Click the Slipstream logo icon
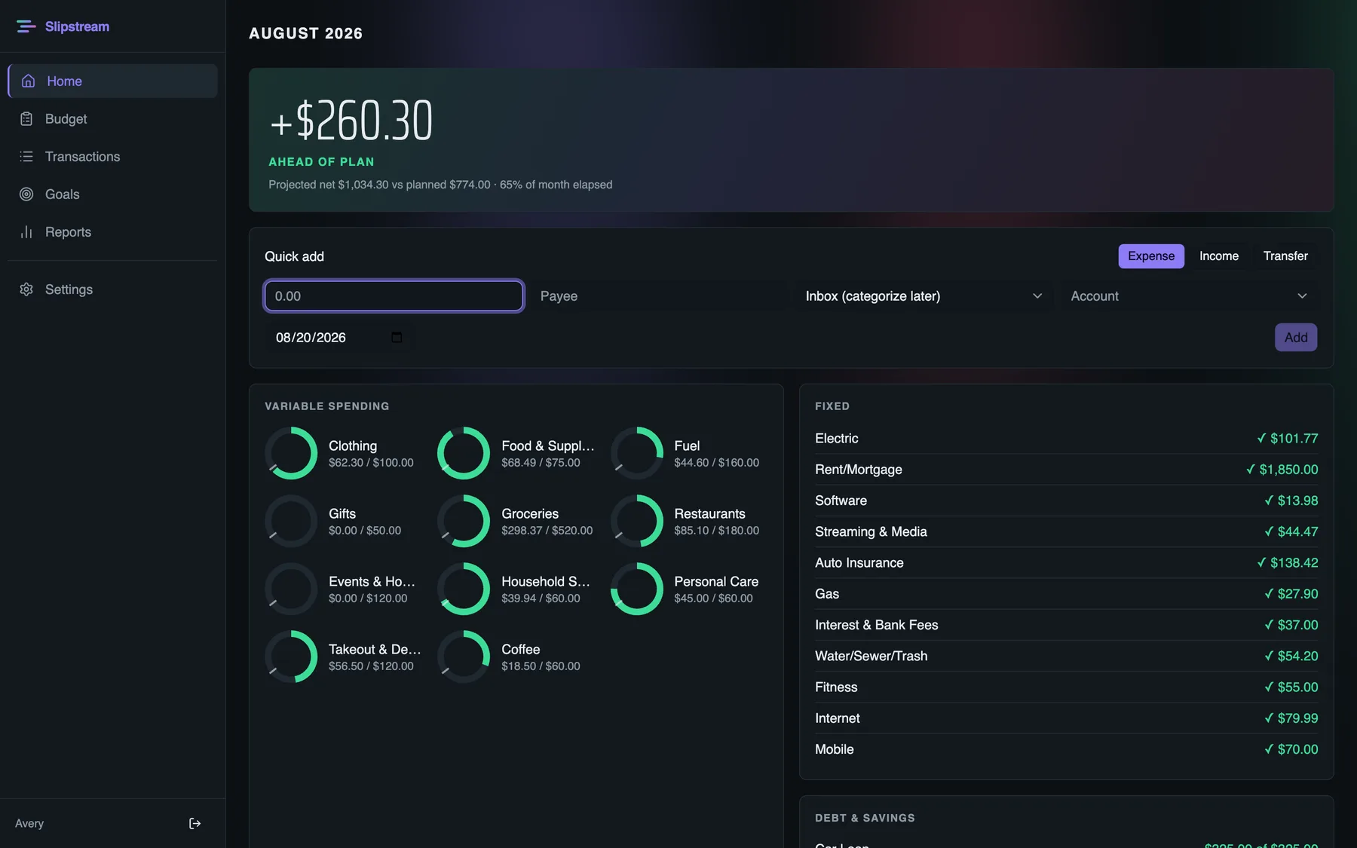 tap(26, 26)
